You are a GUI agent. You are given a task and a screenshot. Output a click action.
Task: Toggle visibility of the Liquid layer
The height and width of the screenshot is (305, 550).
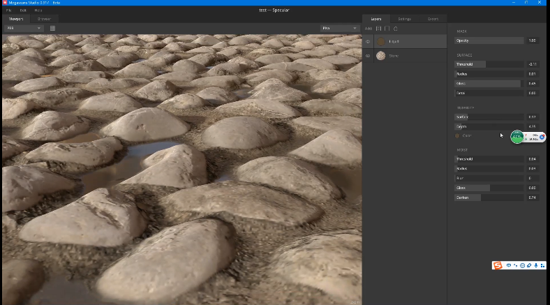tap(368, 41)
